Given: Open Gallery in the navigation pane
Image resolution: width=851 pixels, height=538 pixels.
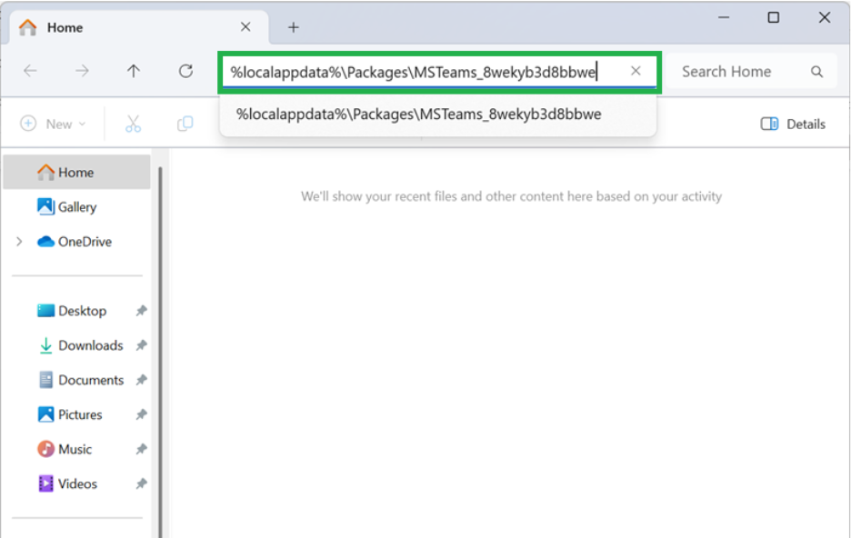Looking at the screenshot, I should click(x=76, y=207).
